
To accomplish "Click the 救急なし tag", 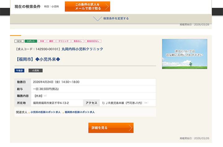I will [77, 41].
